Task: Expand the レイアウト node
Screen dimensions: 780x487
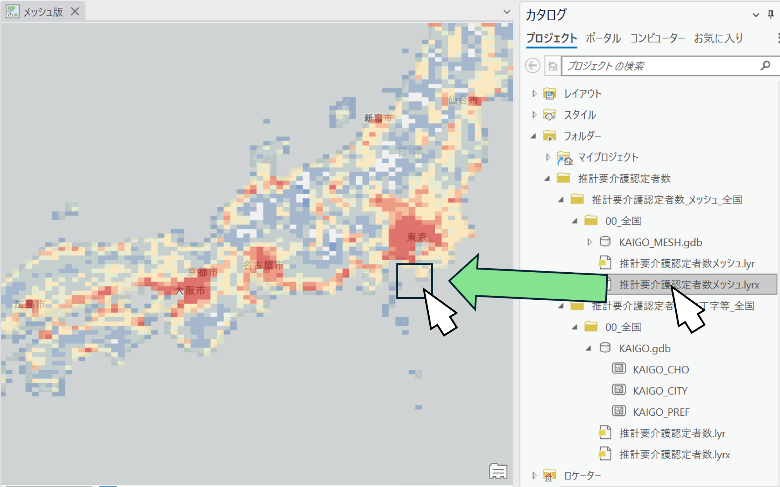Action: tap(534, 94)
